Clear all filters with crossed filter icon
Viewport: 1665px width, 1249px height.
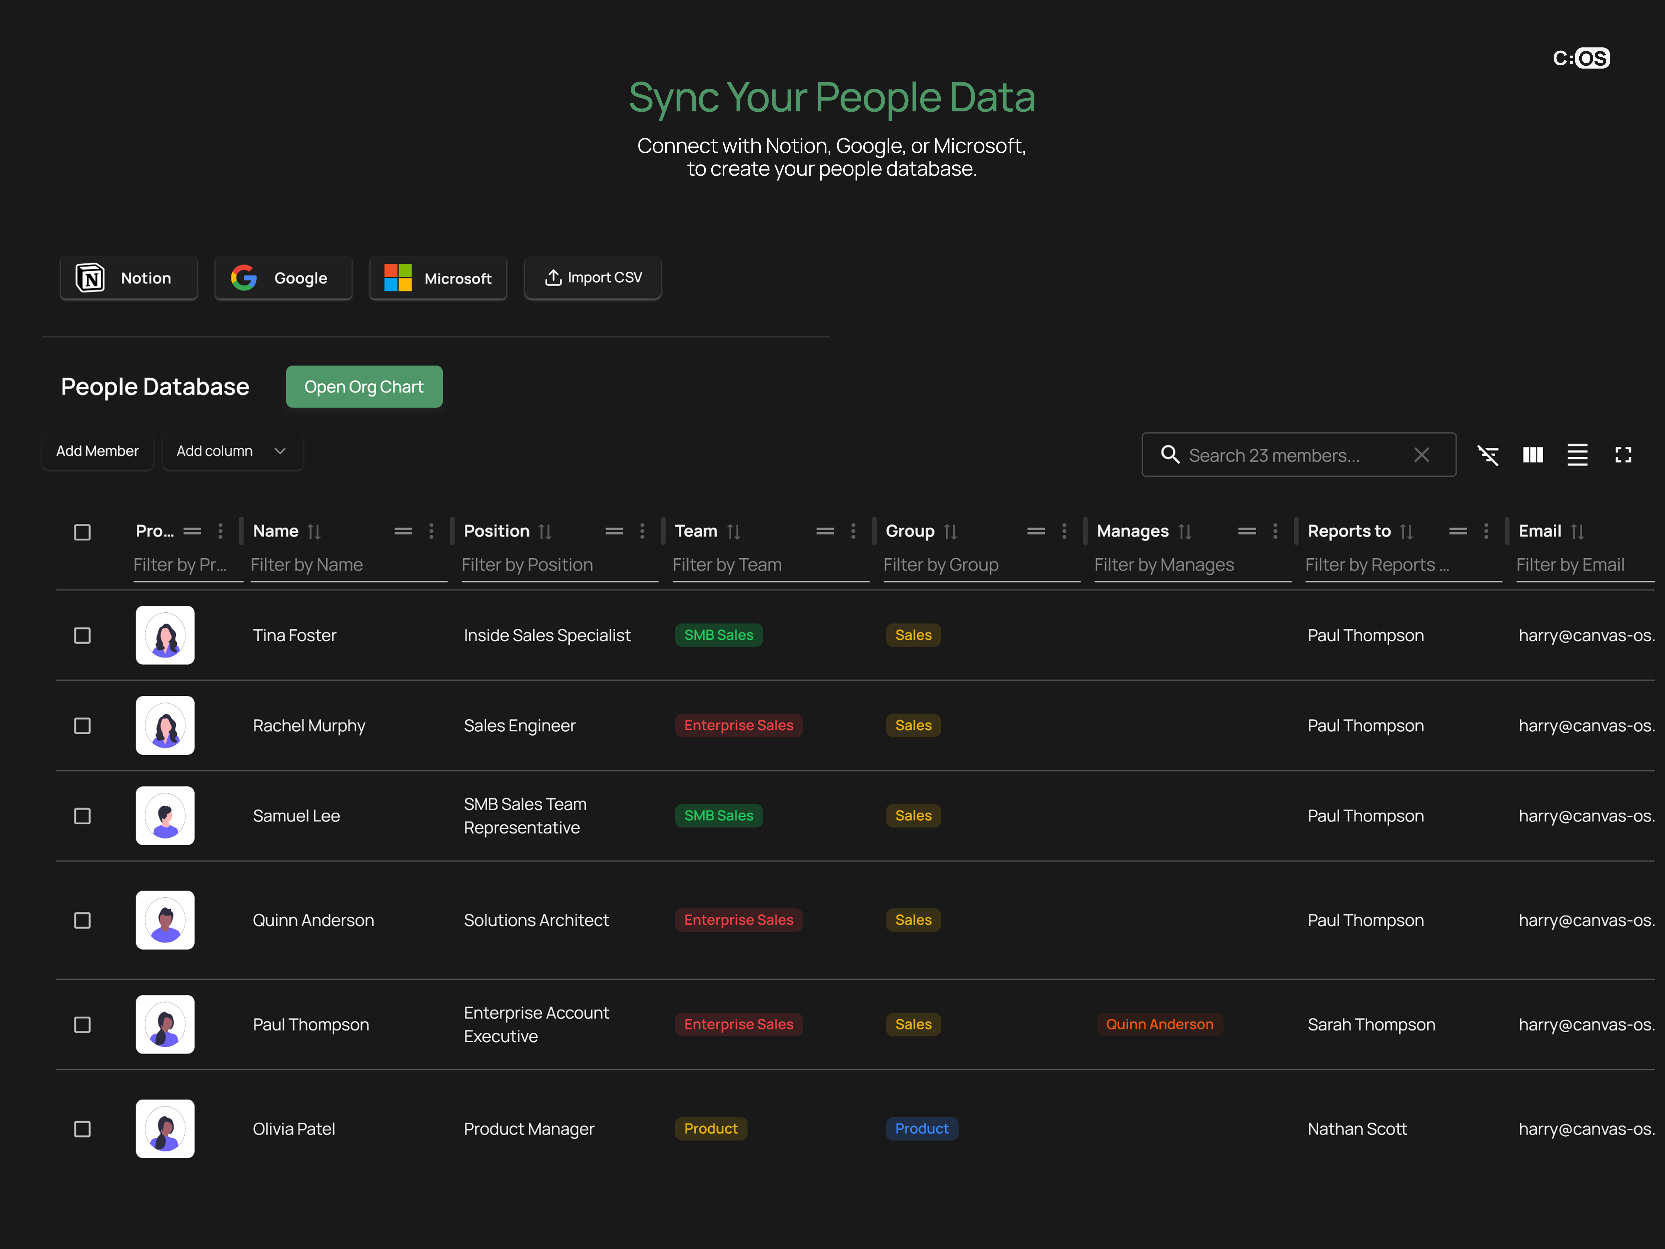tap(1488, 455)
